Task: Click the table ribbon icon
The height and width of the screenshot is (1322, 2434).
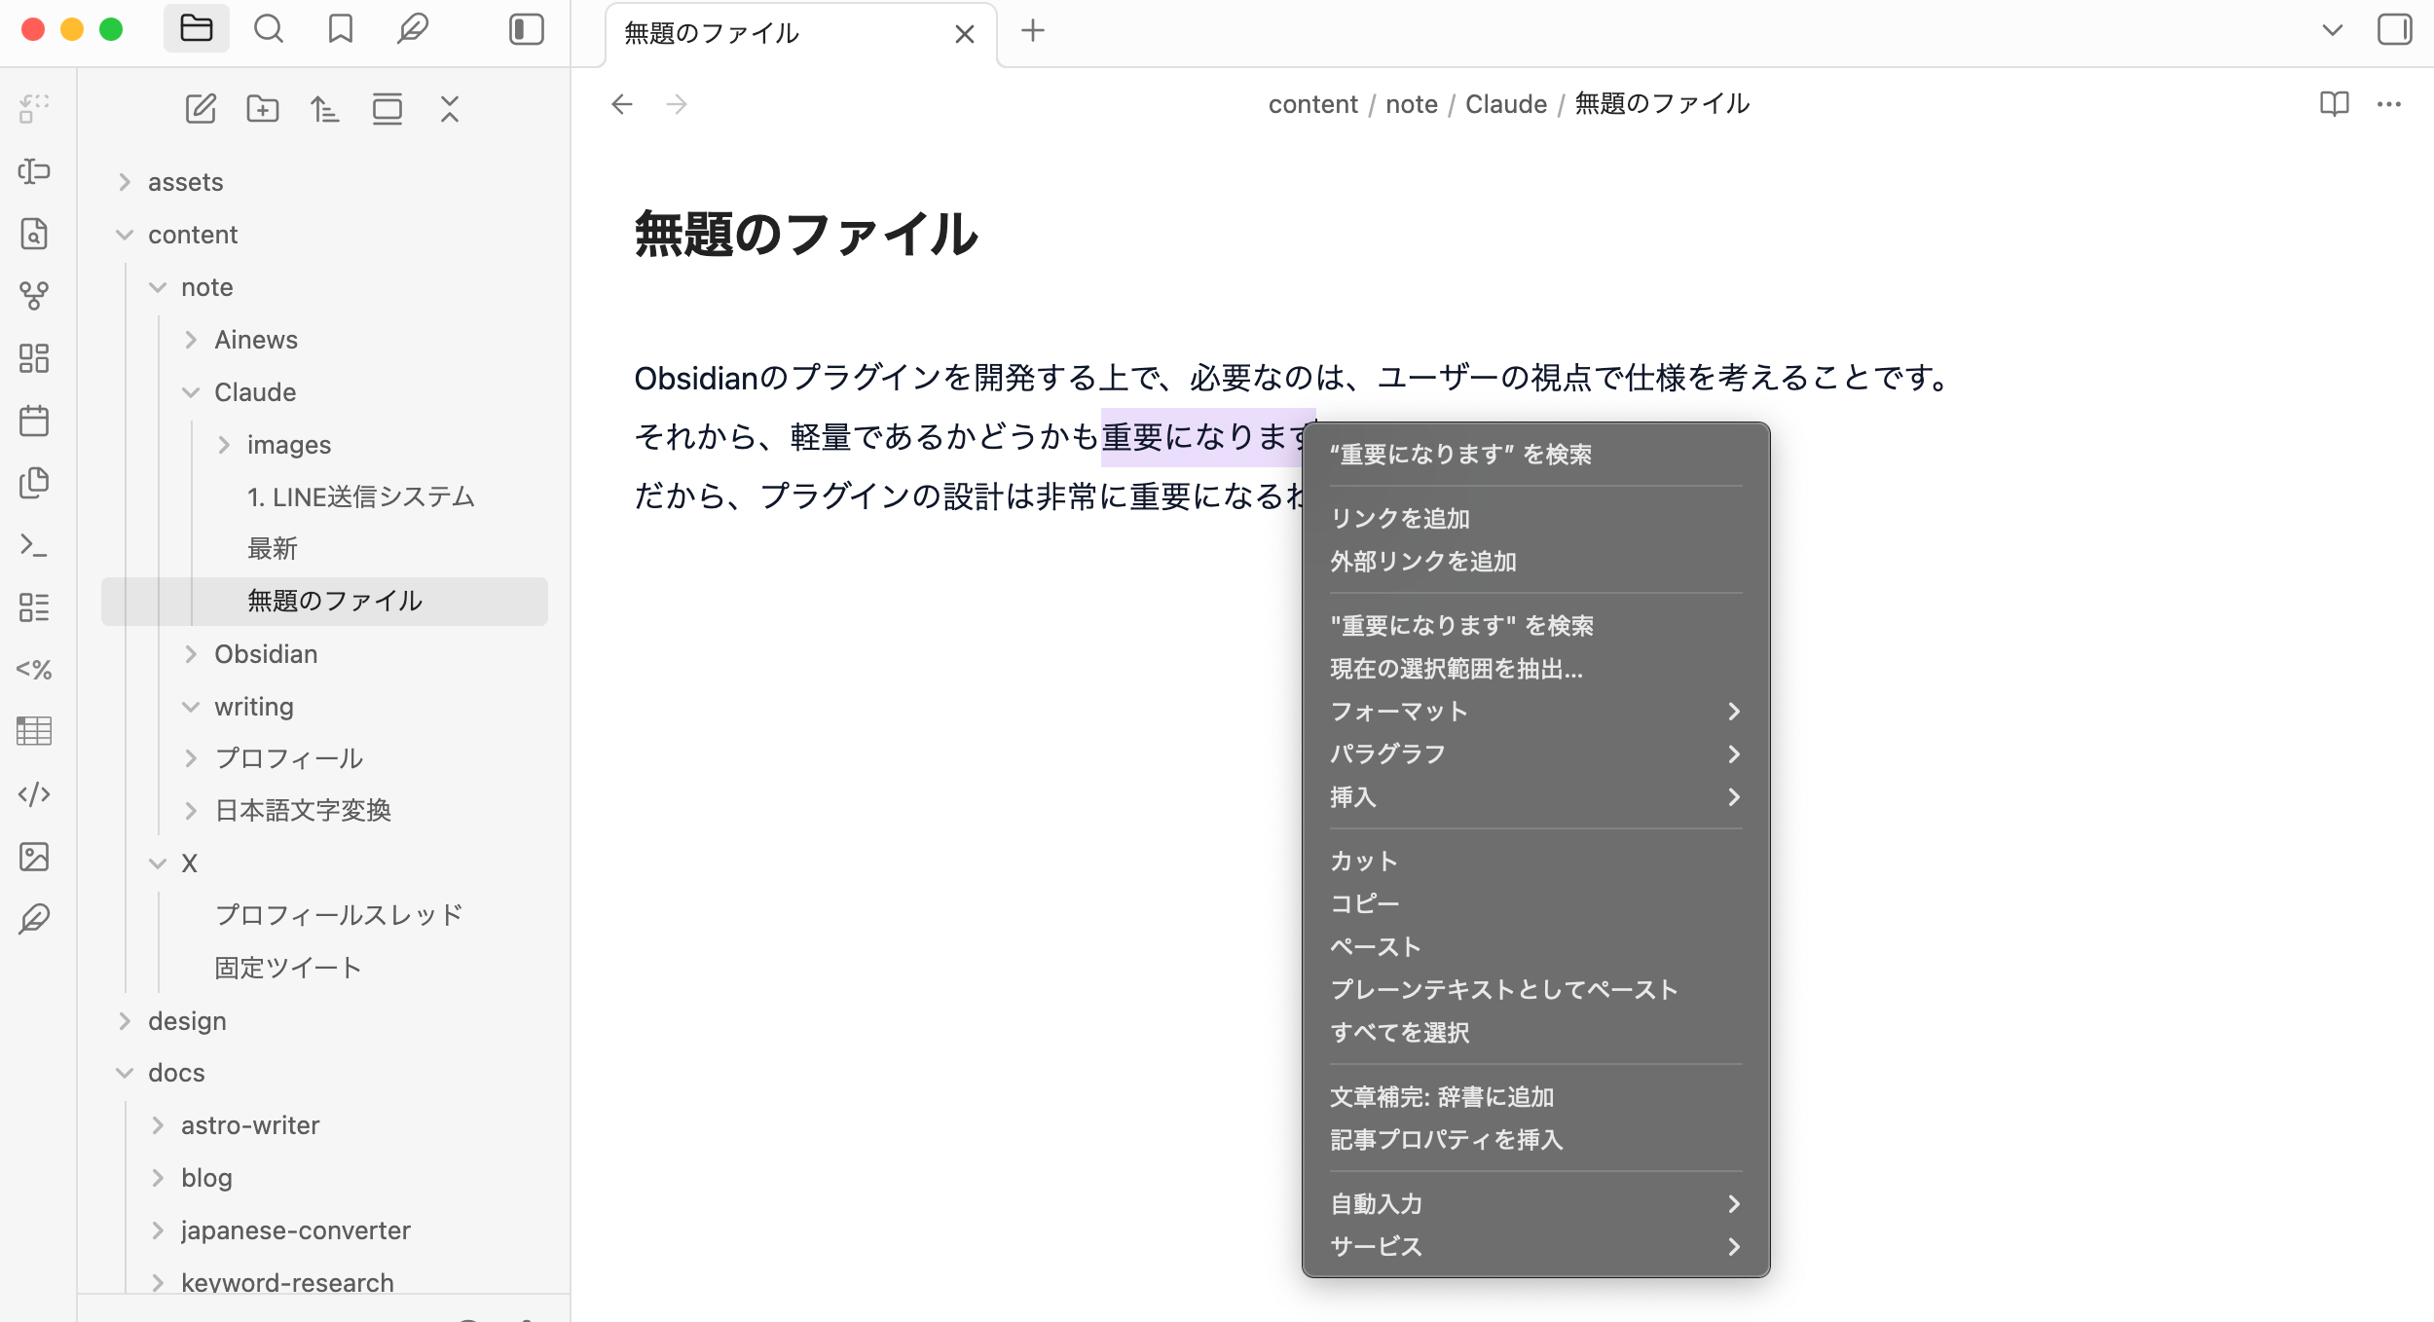Action: 34,732
